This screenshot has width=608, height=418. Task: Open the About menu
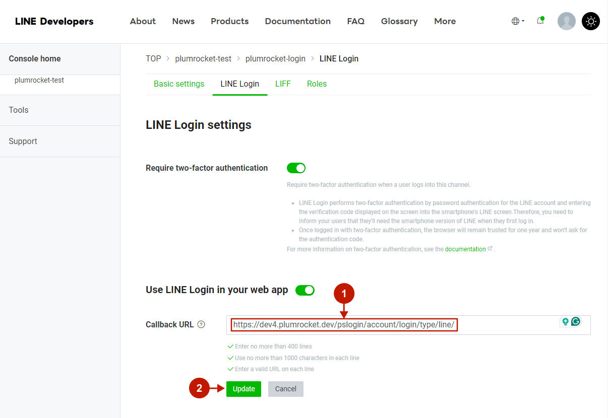tap(143, 21)
